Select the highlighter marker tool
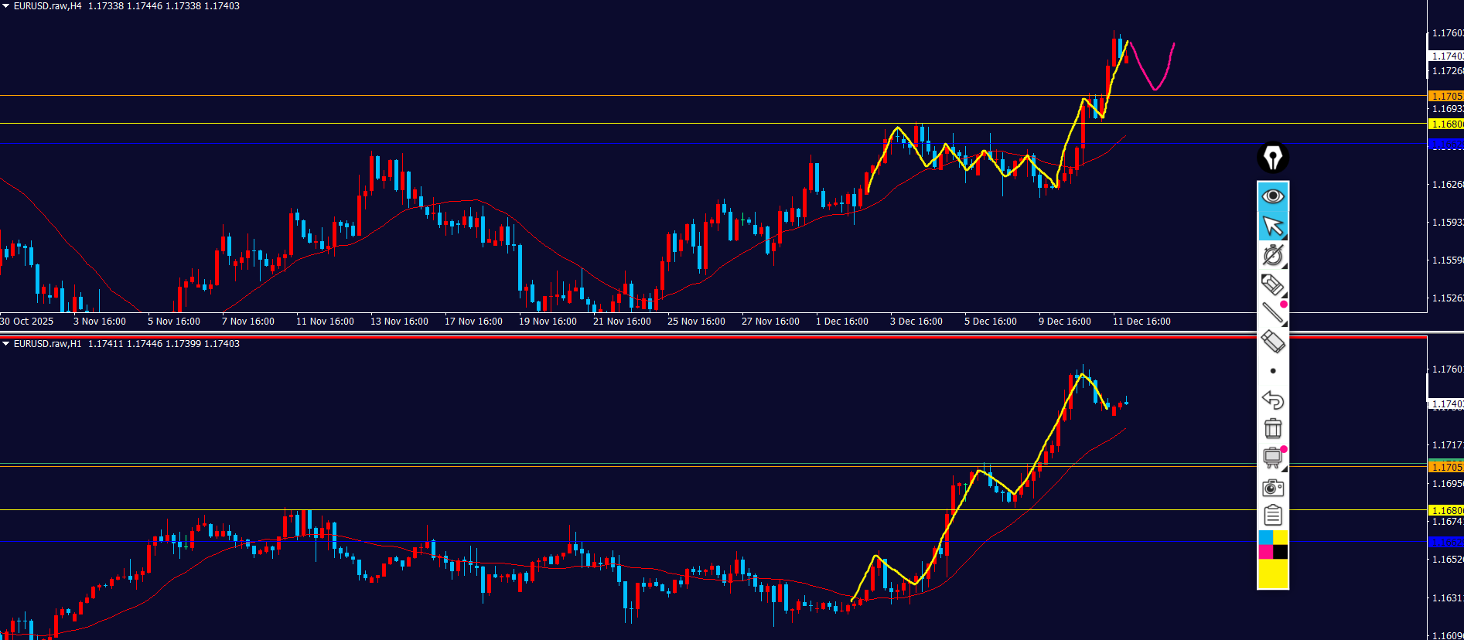 tap(1272, 284)
